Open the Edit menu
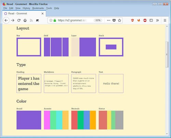171x138 pixels. 11,8
